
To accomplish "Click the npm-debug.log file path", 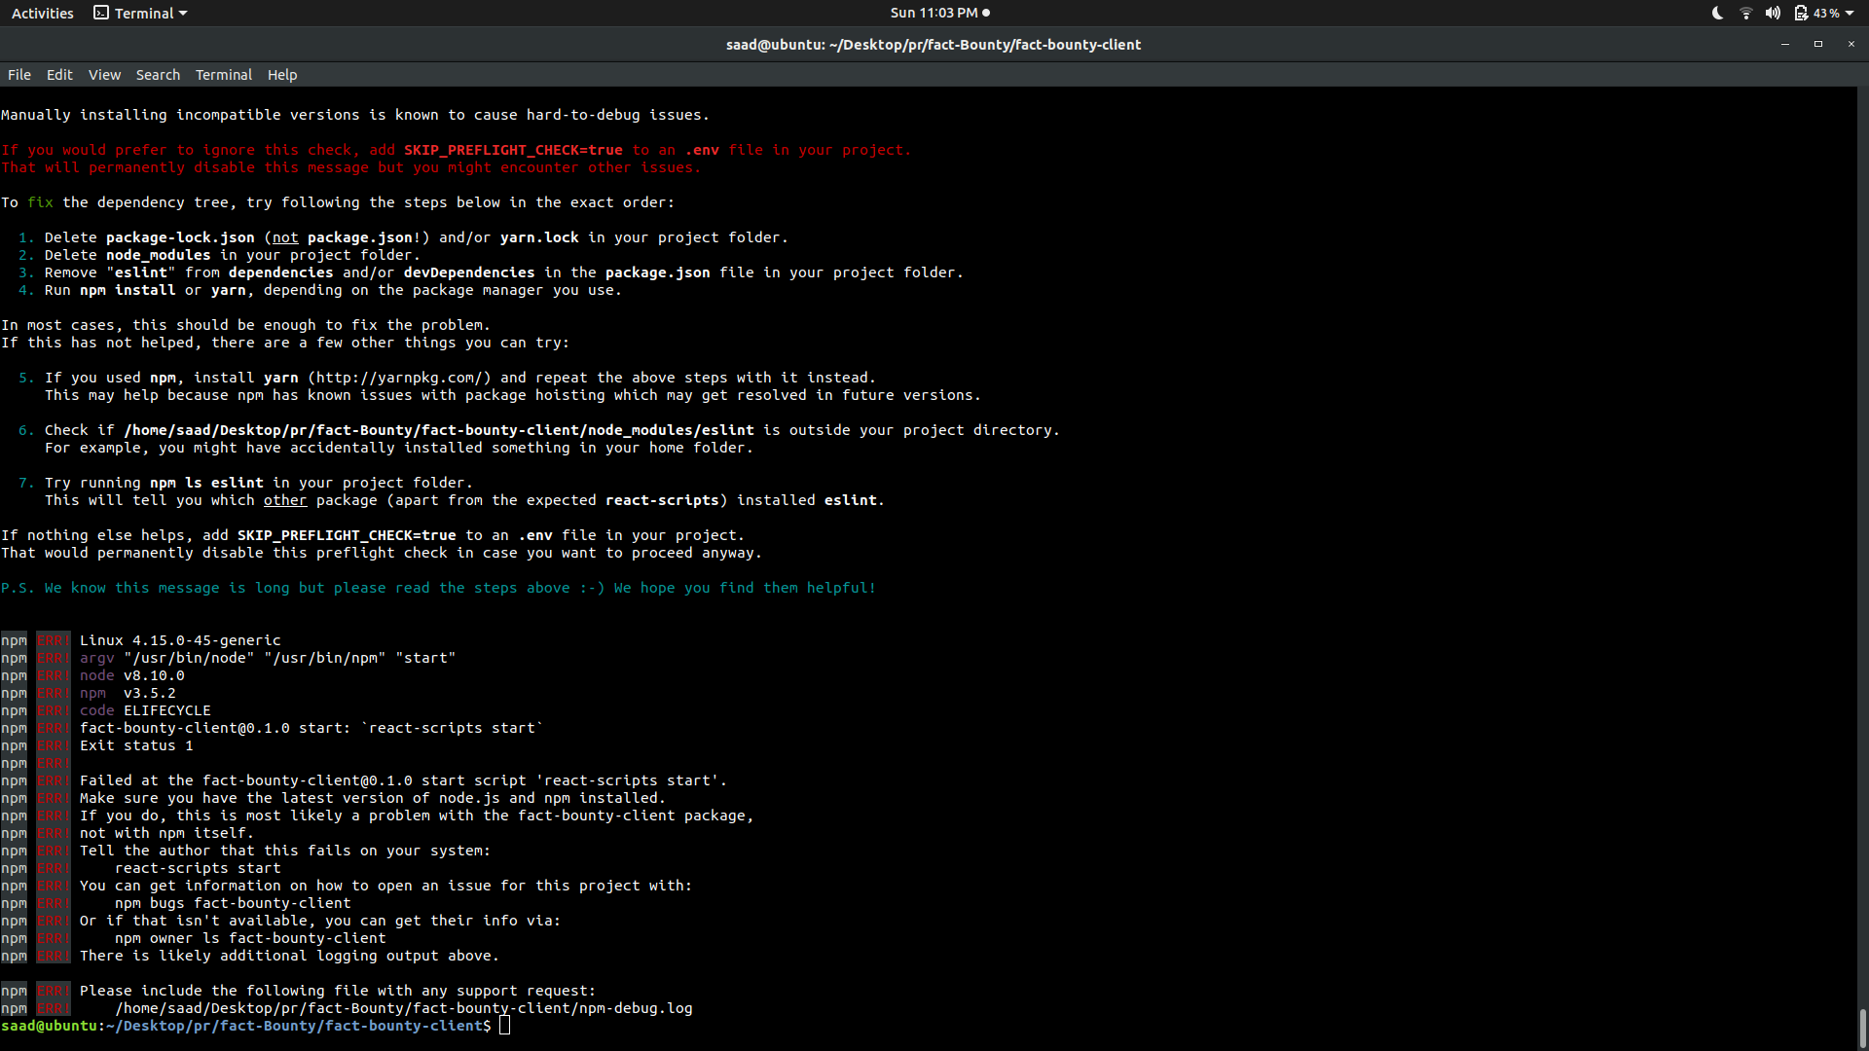I will point(403,1008).
